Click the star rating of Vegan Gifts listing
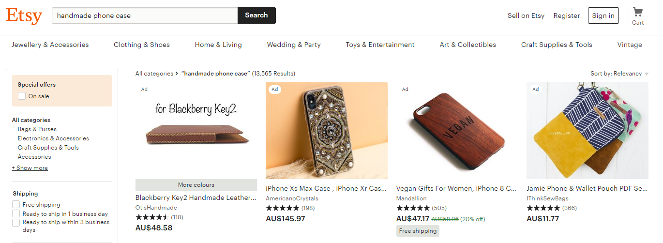The width and height of the screenshot is (663, 243). click(x=413, y=208)
